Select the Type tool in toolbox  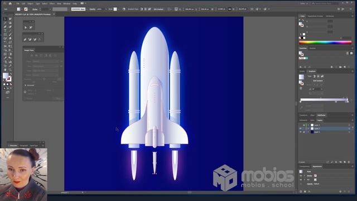(x=5, y=31)
